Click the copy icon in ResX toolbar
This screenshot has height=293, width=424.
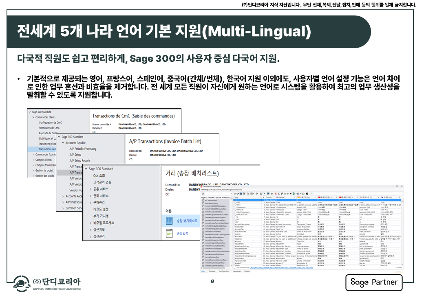(x=282, y=194)
